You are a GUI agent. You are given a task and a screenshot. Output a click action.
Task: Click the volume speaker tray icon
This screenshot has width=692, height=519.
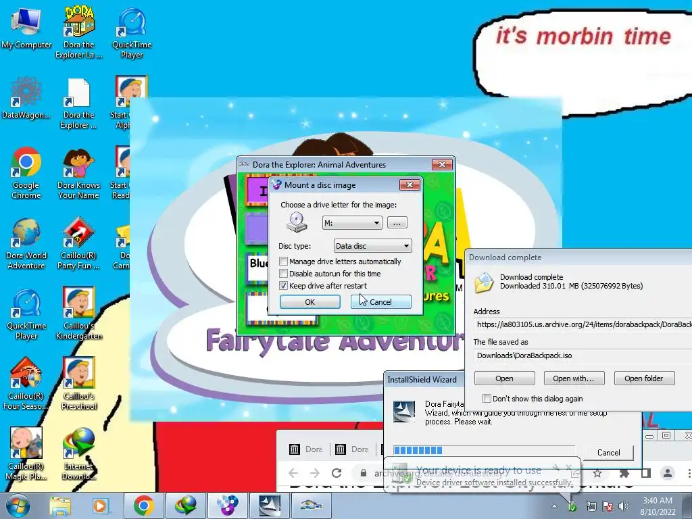[x=624, y=506]
